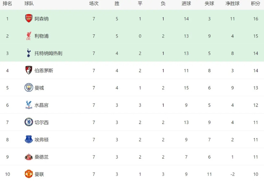This screenshot has width=264, height=181.
Task: Open the 阿森纳 team link
Action: (42, 19)
